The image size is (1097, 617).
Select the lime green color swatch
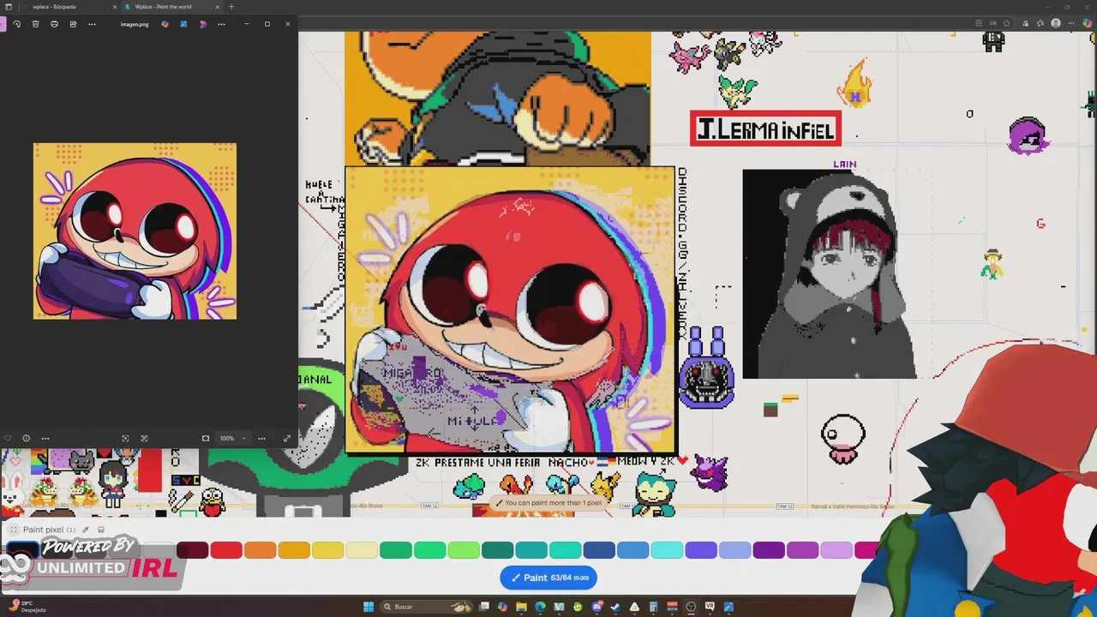[x=464, y=550]
